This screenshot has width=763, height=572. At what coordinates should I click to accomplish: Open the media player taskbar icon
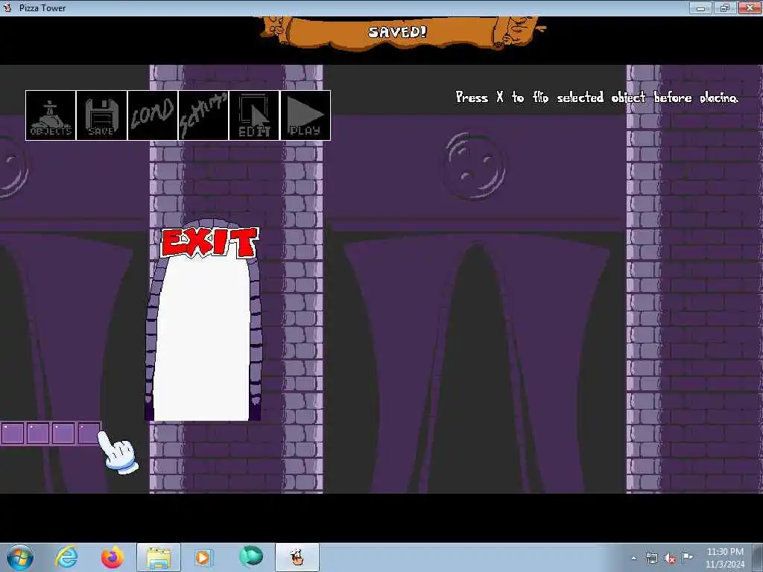pyautogui.click(x=203, y=557)
